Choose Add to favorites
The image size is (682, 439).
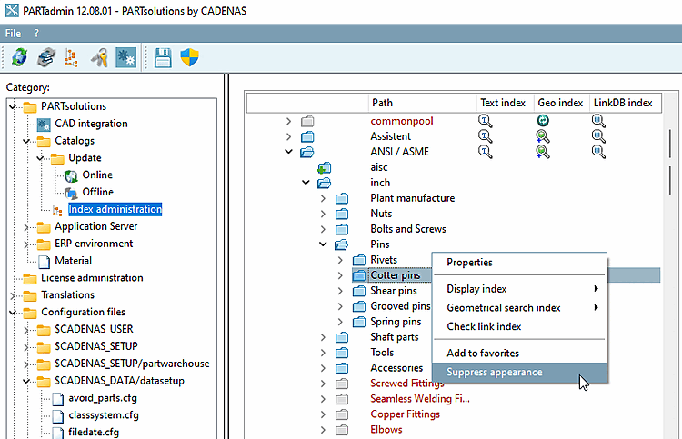[x=519, y=354]
